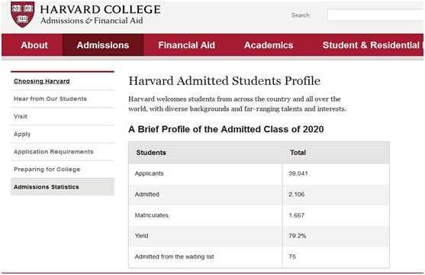Click the Choosing Harvard sidebar link
Viewport: 425px width, 275px height.
[42, 81]
